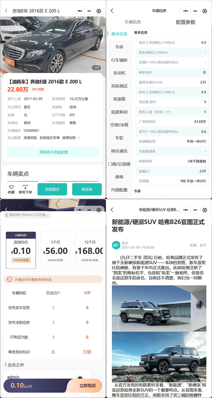Select 车轮 in the sidebar
This screenshot has height=398, width=212.
[x=119, y=138]
